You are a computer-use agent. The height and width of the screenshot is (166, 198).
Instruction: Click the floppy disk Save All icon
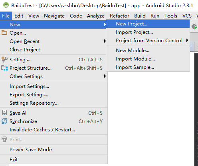tap(4, 113)
